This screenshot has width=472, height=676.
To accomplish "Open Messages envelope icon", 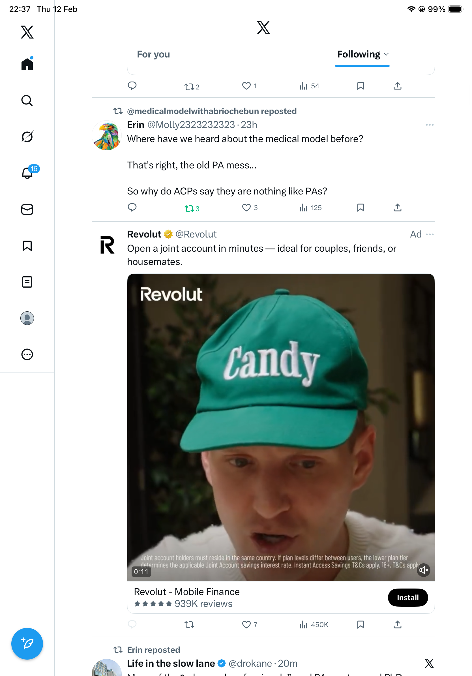I will click(x=27, y=209).
